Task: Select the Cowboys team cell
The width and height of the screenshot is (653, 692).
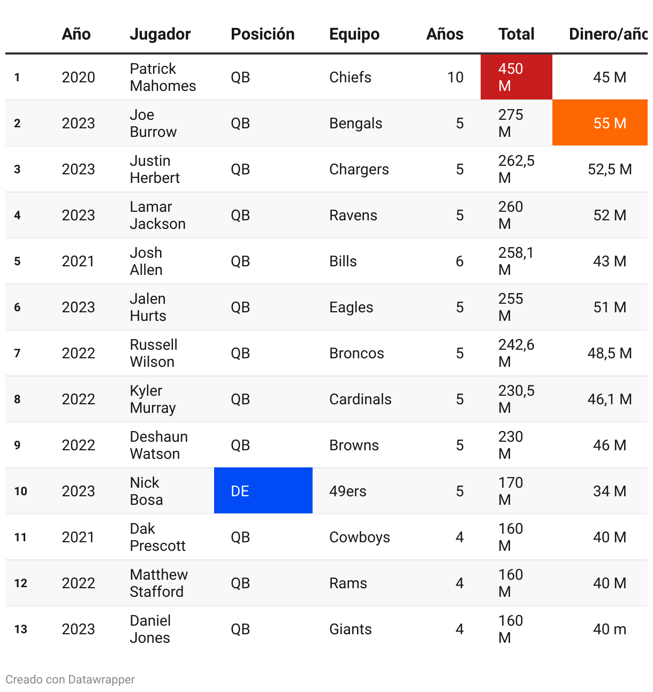Action: tap(360, 537)
